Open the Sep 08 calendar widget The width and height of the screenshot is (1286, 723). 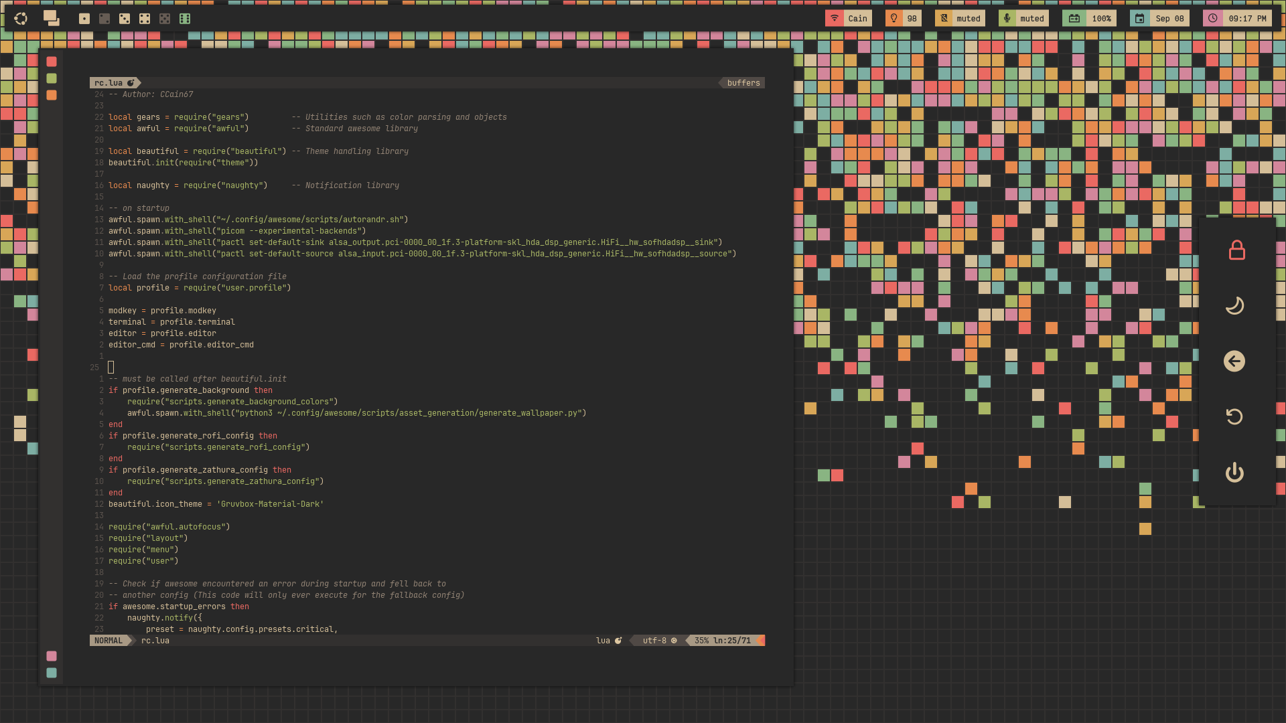(1160, 19)
